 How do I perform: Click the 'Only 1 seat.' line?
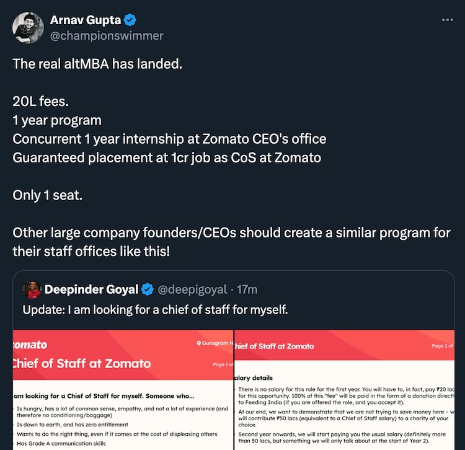tap(48, 195)
